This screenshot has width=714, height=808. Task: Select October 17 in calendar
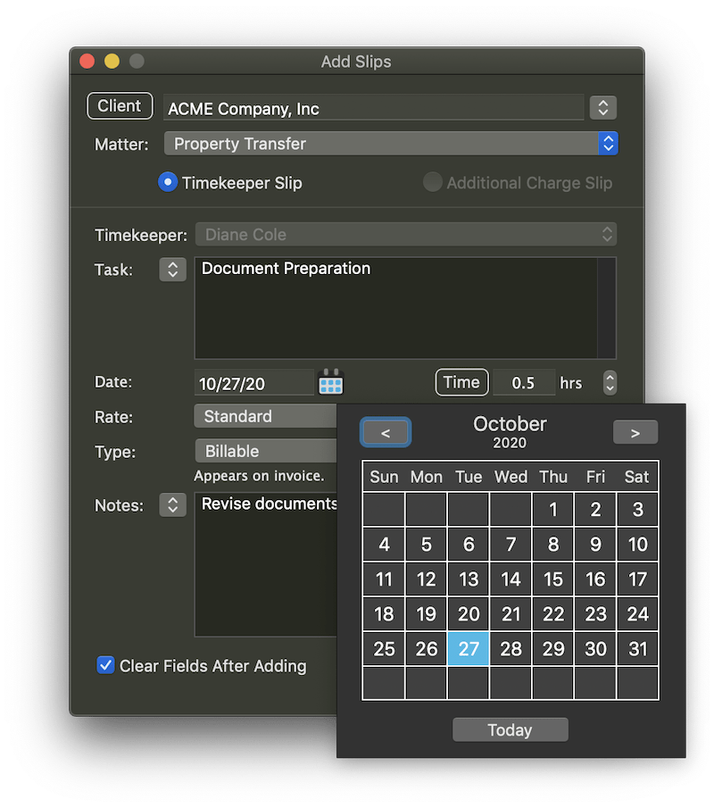click(x=637, y=579)
